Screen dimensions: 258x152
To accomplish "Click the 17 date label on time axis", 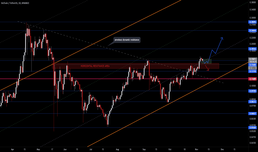I will pyautogui.click(x=52, y=149).
